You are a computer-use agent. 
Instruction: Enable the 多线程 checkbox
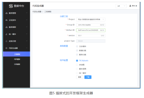(x=77, y=65)
